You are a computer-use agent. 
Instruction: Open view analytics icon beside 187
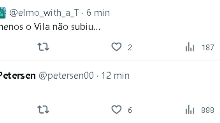pos(190,47)
